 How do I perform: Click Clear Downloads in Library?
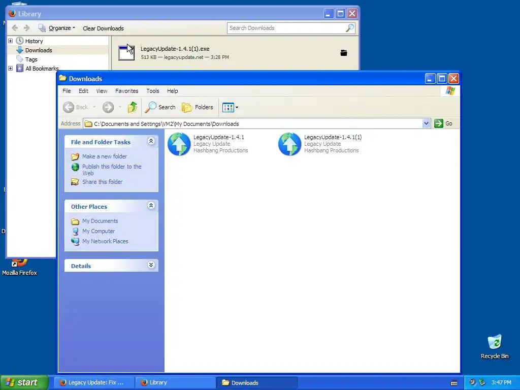pos(103,28)
